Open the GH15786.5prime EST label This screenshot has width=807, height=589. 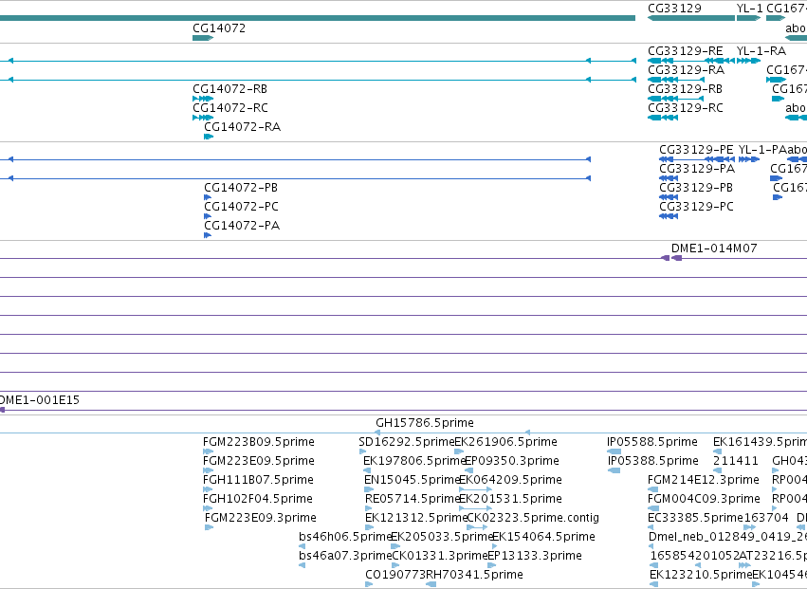(x=425, y=423)
